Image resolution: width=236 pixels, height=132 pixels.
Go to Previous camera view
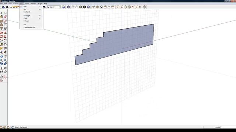(1, 64)
